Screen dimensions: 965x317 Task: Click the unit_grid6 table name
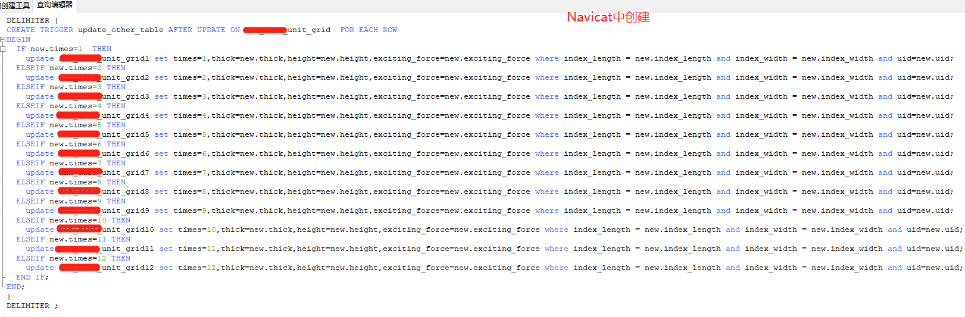pyautogui.click(x=126, y=153)
